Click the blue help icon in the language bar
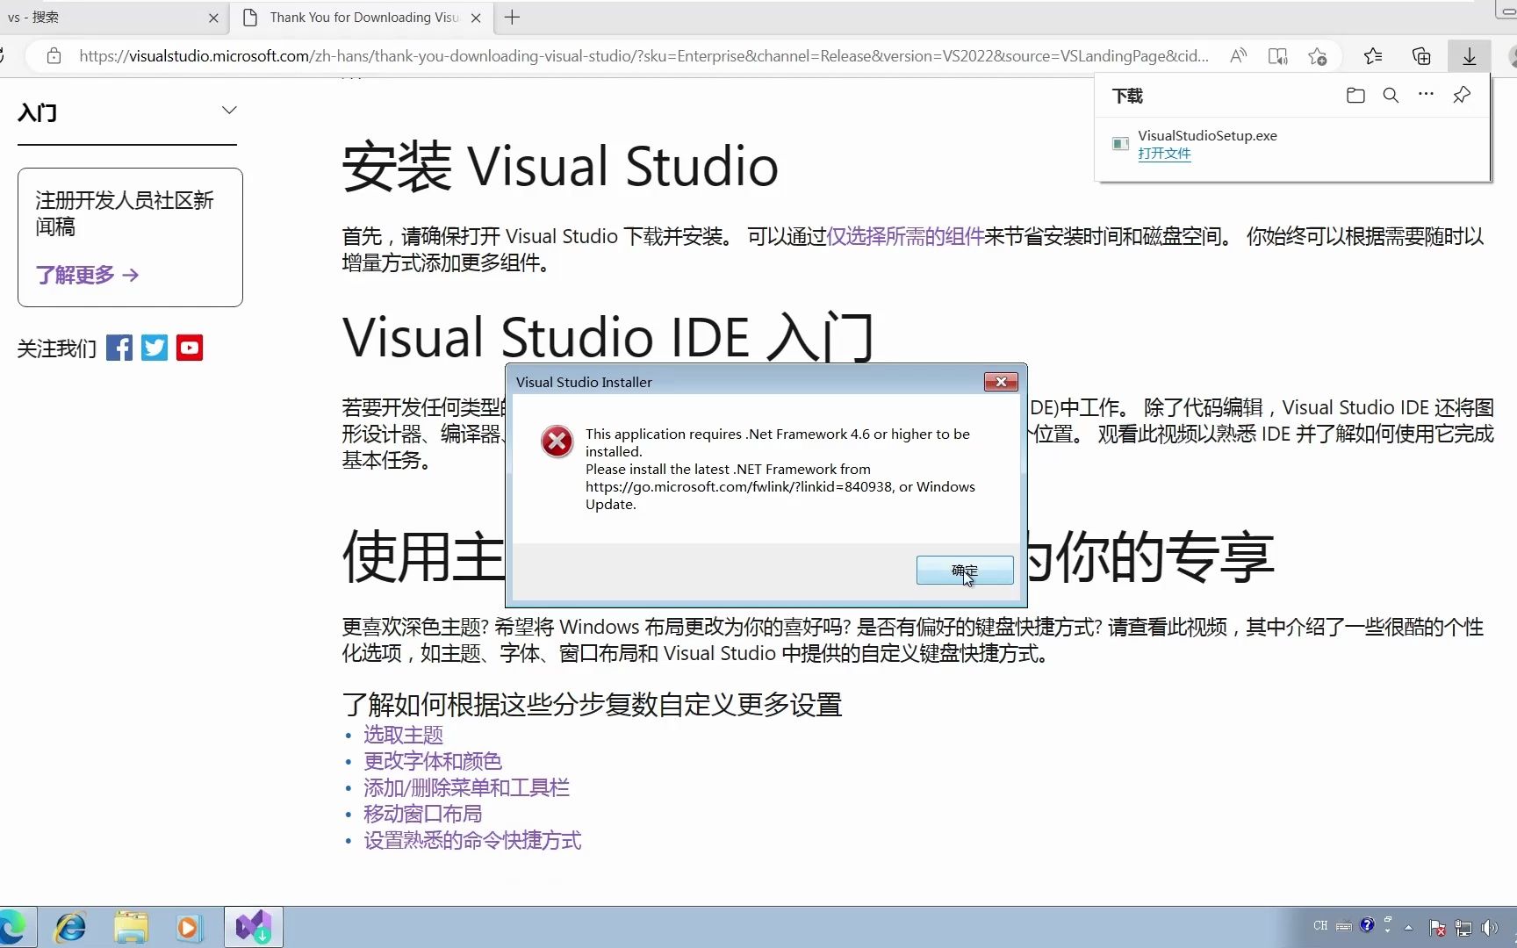1517x948 pixels. pos(1367,924)
